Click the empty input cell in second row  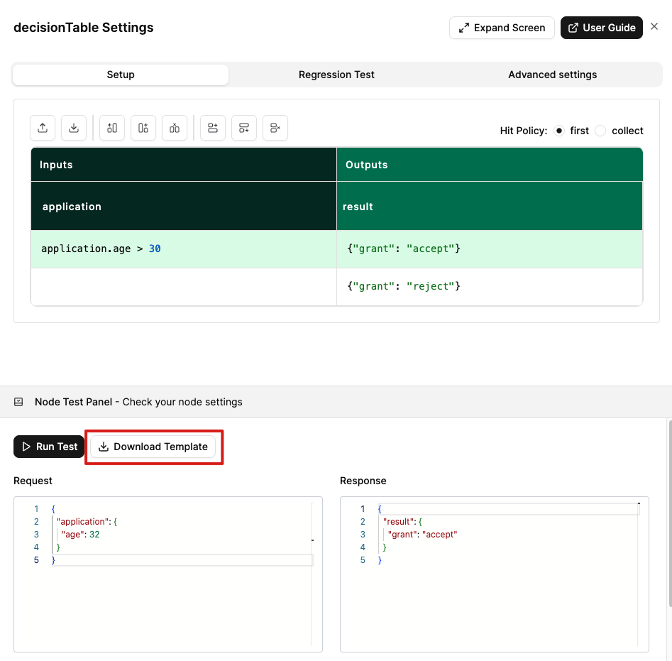[184, 287]
